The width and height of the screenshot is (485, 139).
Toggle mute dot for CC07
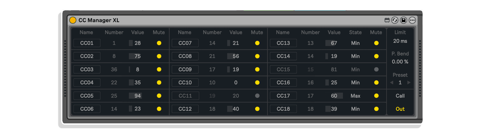point(257,43)
